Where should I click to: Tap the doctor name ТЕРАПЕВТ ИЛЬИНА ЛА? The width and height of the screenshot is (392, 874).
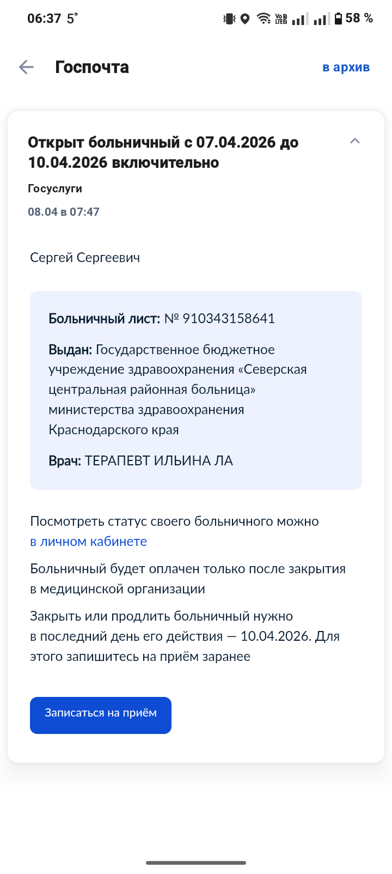tap(158, 461)
